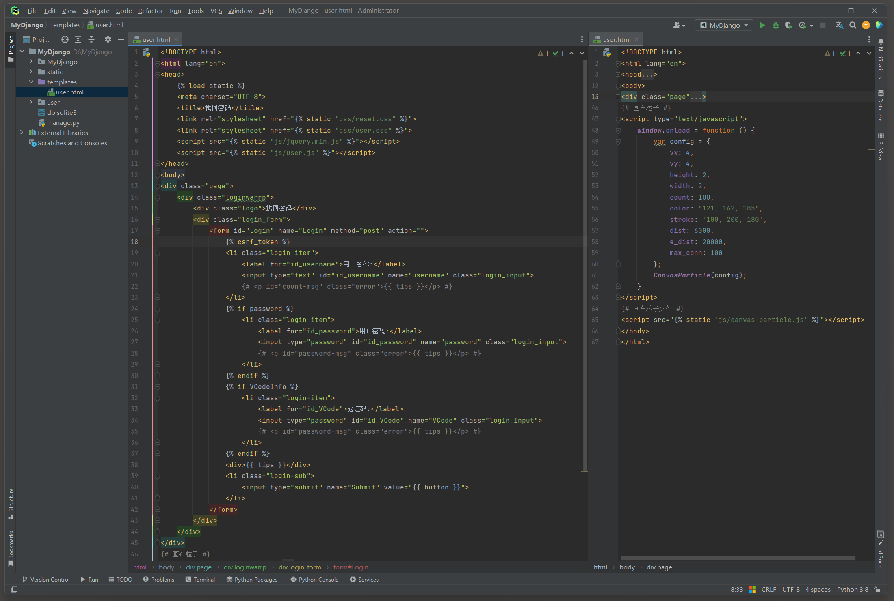The image size is (894, 601).
Task: Toggle the Structure tool window
Action: [x=11, y=504]
